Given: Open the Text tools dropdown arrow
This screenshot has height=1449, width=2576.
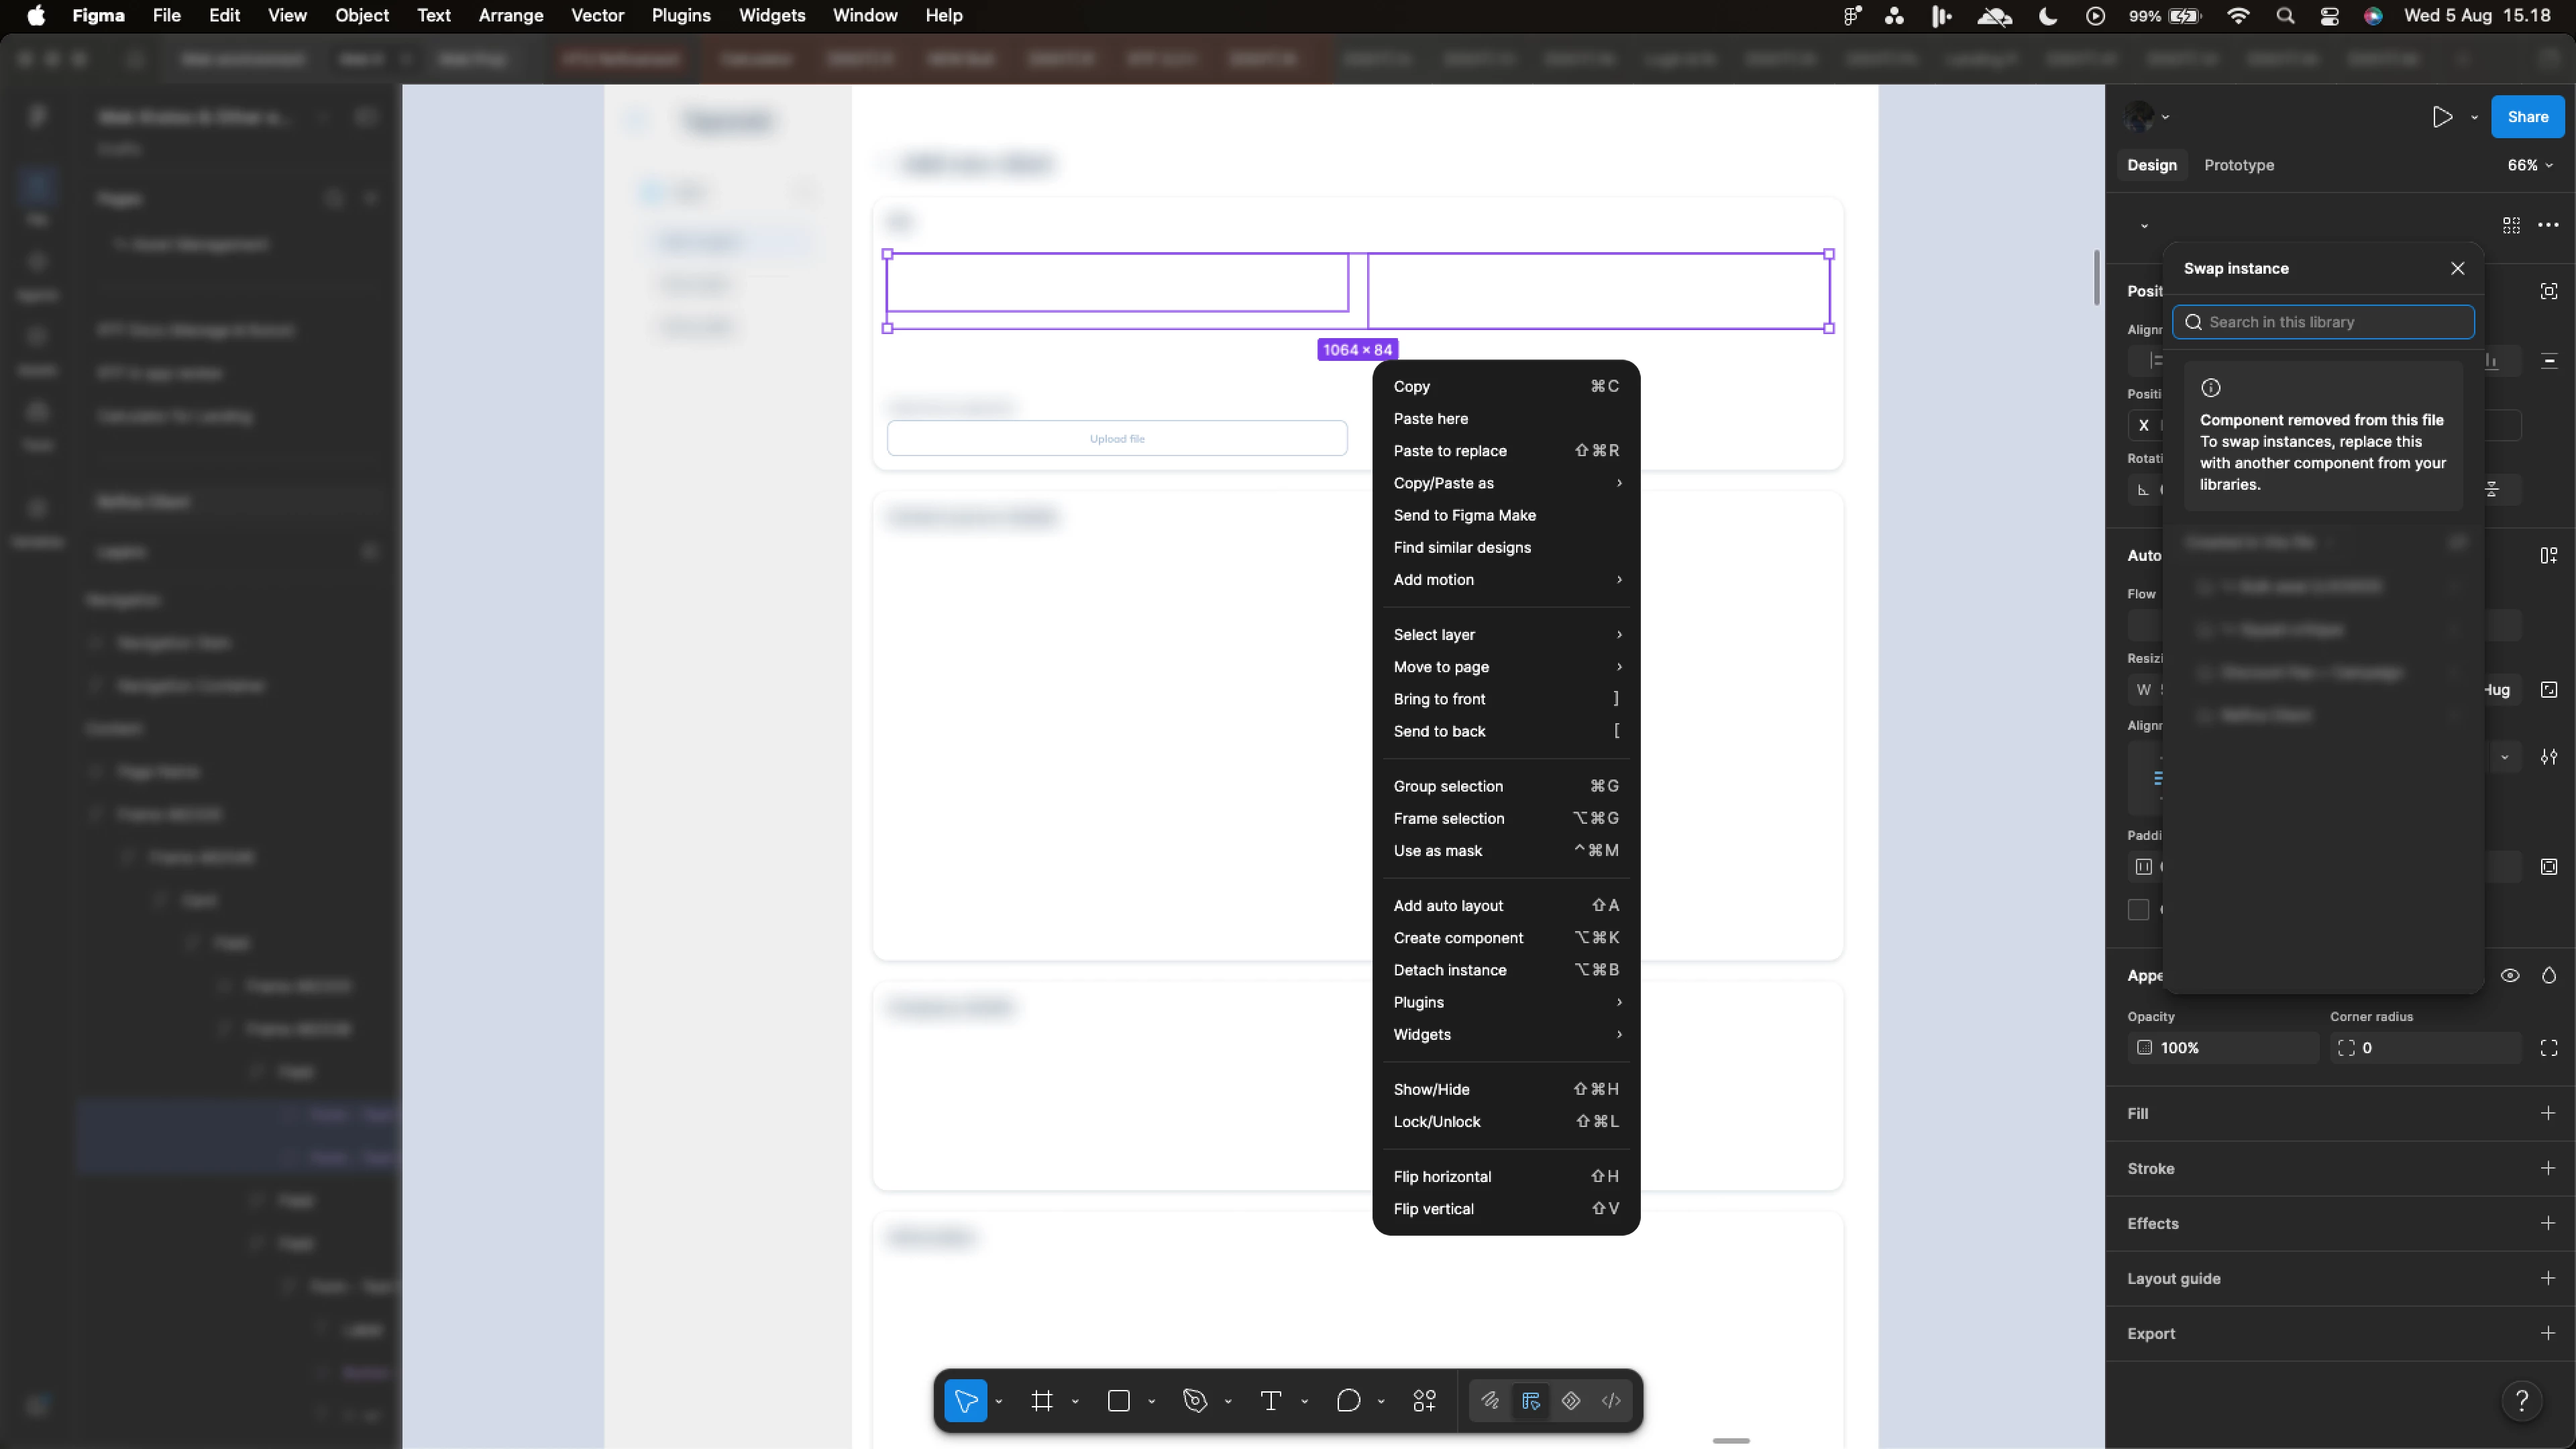Looking at the screenshot, I should 1304,1401.
